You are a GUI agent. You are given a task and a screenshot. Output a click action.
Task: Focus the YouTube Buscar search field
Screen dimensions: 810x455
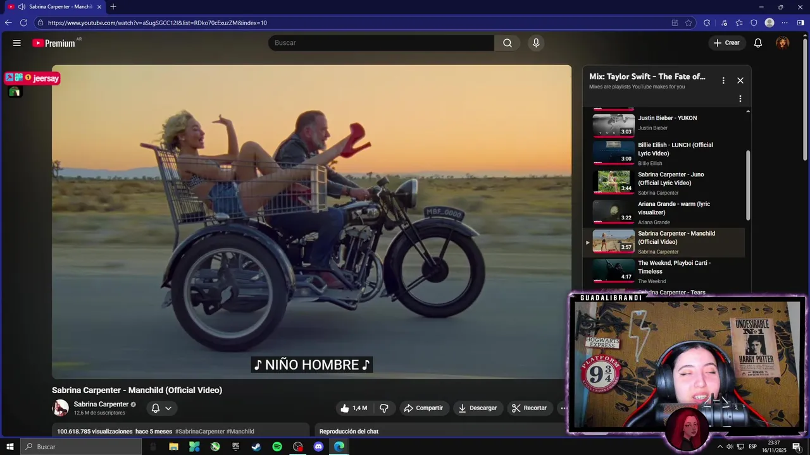pos(381,43)
